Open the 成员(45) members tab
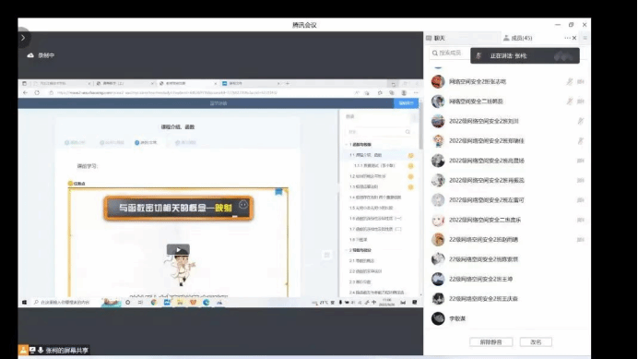Viewport: 638px width, 359px height. (517, 38)
